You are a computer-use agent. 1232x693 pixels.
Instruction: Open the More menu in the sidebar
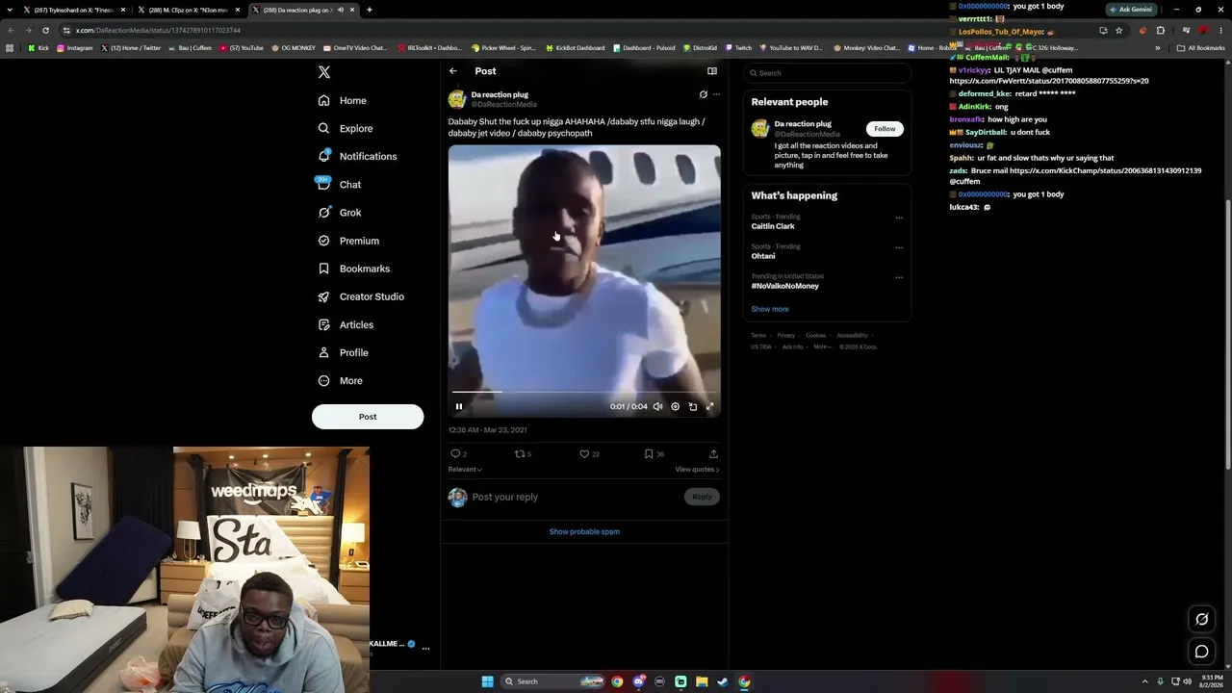pyautogui.click(x=340, y=380)
